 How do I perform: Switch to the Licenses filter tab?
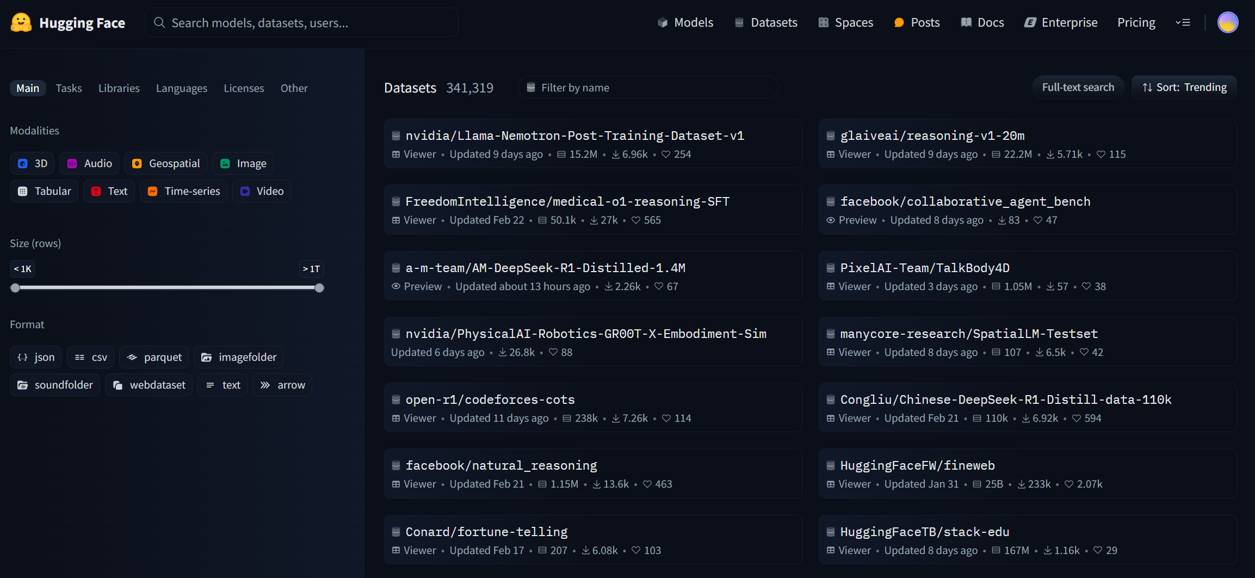[244, 88]
